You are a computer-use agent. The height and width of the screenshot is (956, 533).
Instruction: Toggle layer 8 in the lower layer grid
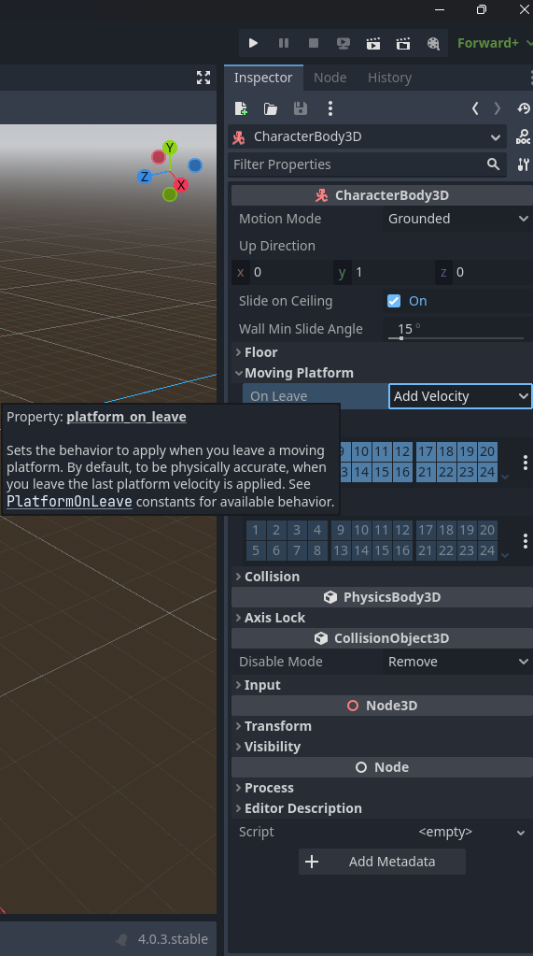317,550
